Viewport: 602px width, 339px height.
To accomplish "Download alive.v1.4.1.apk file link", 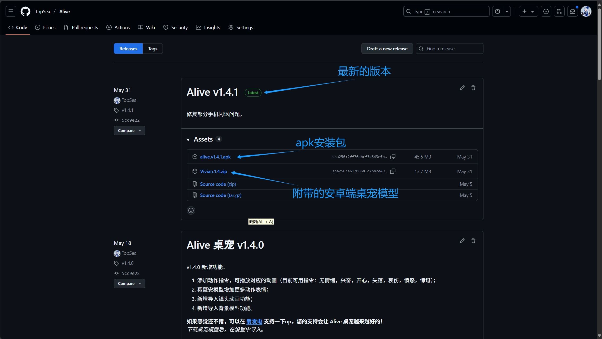I will pos(215,157).
